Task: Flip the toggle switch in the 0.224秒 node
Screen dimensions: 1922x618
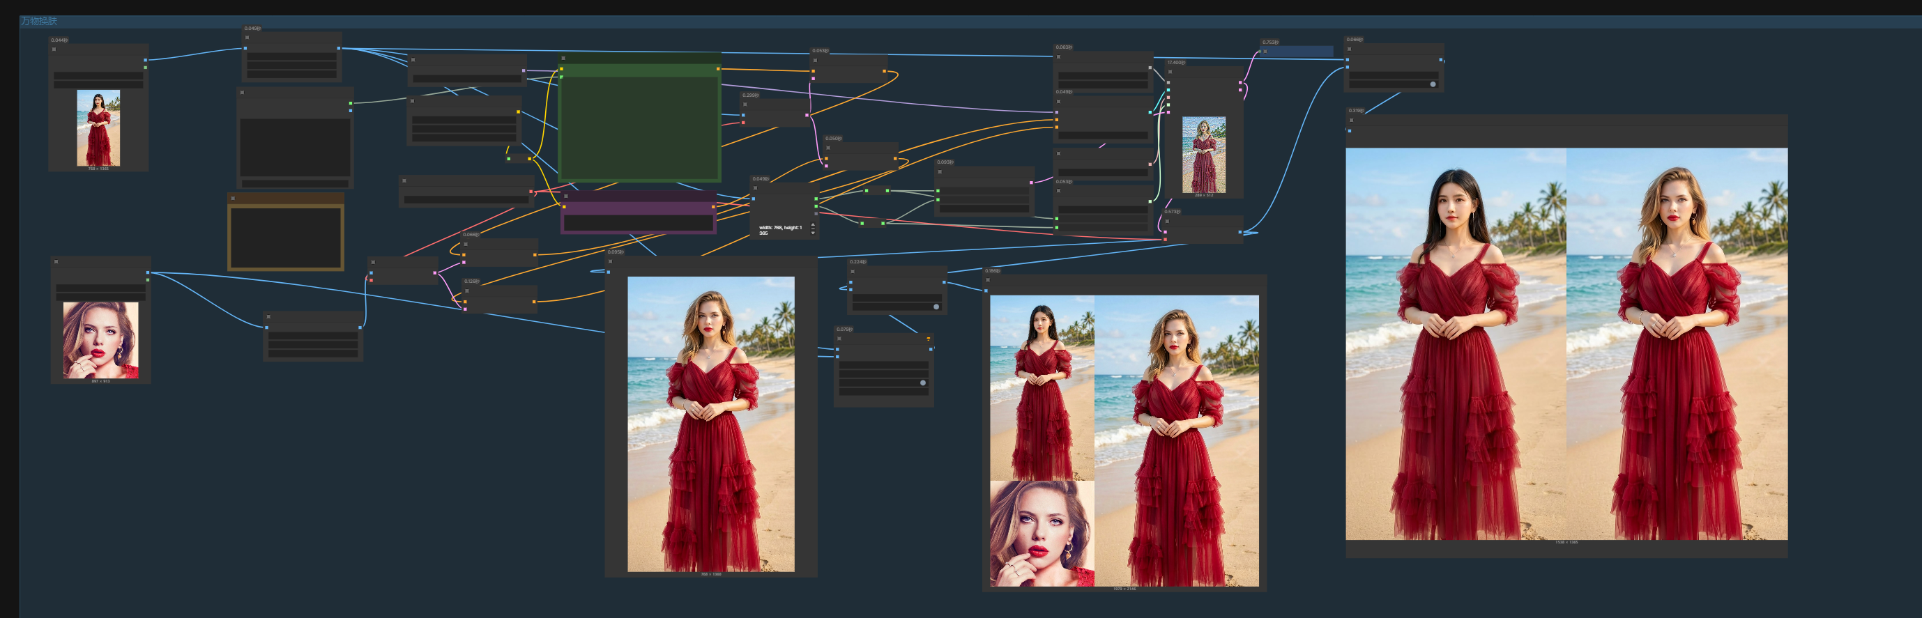Action: pyautogui.click(x=936, y=307)
